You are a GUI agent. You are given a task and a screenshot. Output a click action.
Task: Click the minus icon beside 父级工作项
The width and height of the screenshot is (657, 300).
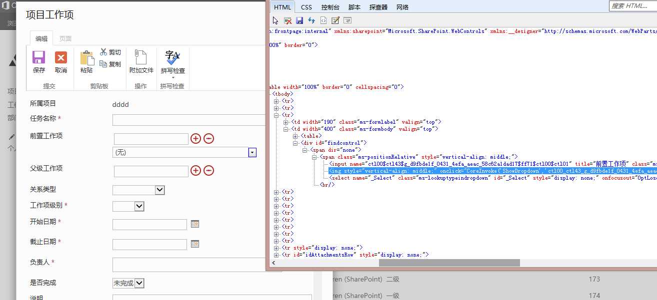click(x=209, y=171)
